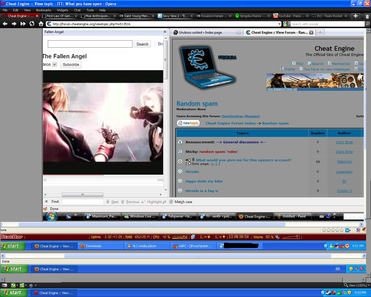Switch to Urubros united • Index page tab

(207, 32)
